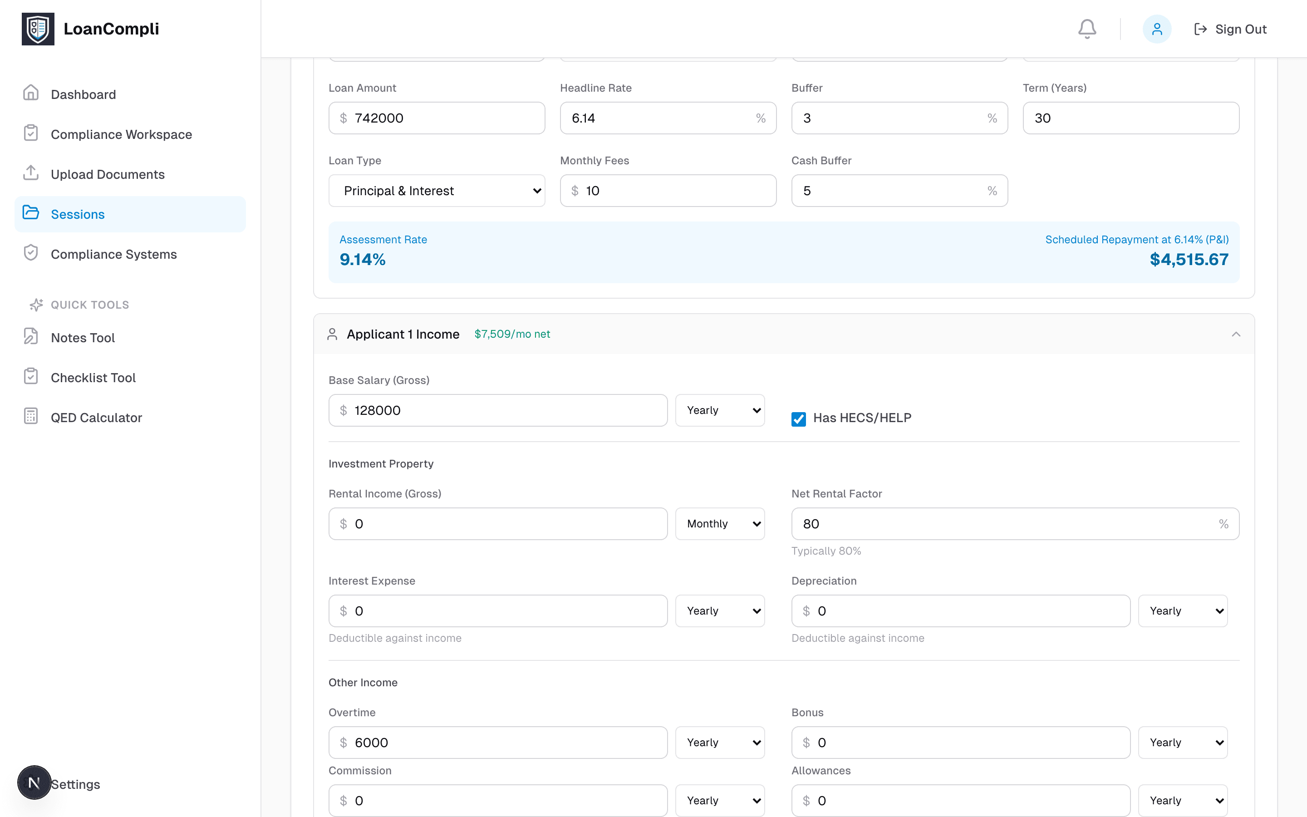
Task: Open Overtime frequency dropdown
Action: tap(720, 743)
